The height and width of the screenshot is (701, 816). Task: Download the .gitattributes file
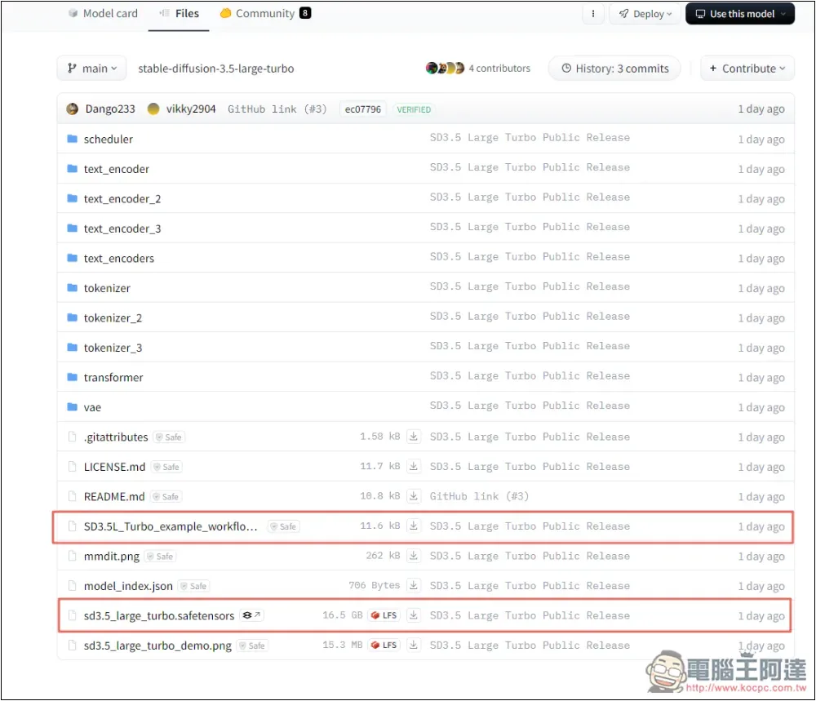pos(413,436)
